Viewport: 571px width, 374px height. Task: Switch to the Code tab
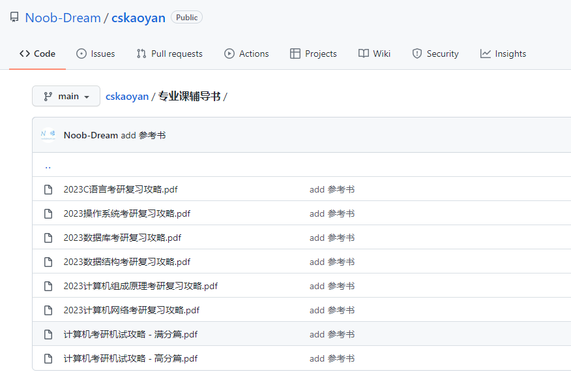coord(37,54)
